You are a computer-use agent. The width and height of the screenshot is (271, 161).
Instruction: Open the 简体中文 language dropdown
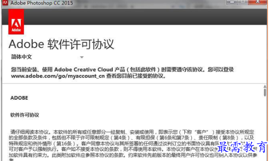point(47,57)
